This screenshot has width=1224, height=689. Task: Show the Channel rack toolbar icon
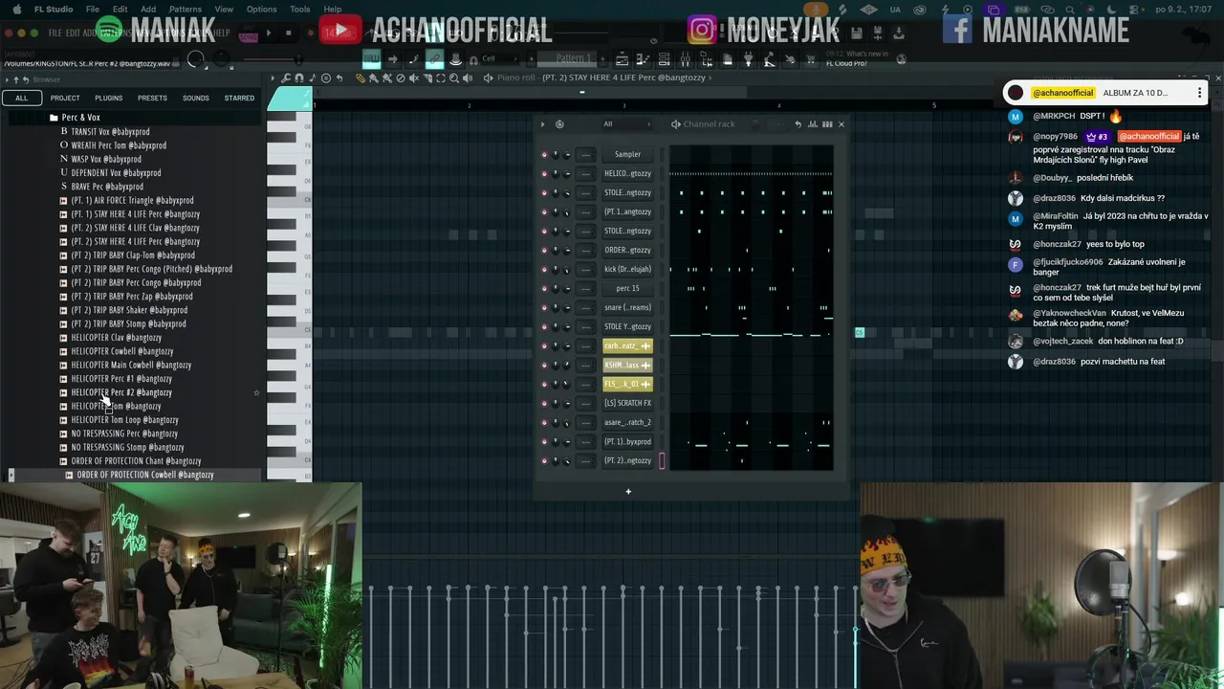point(664,59)
